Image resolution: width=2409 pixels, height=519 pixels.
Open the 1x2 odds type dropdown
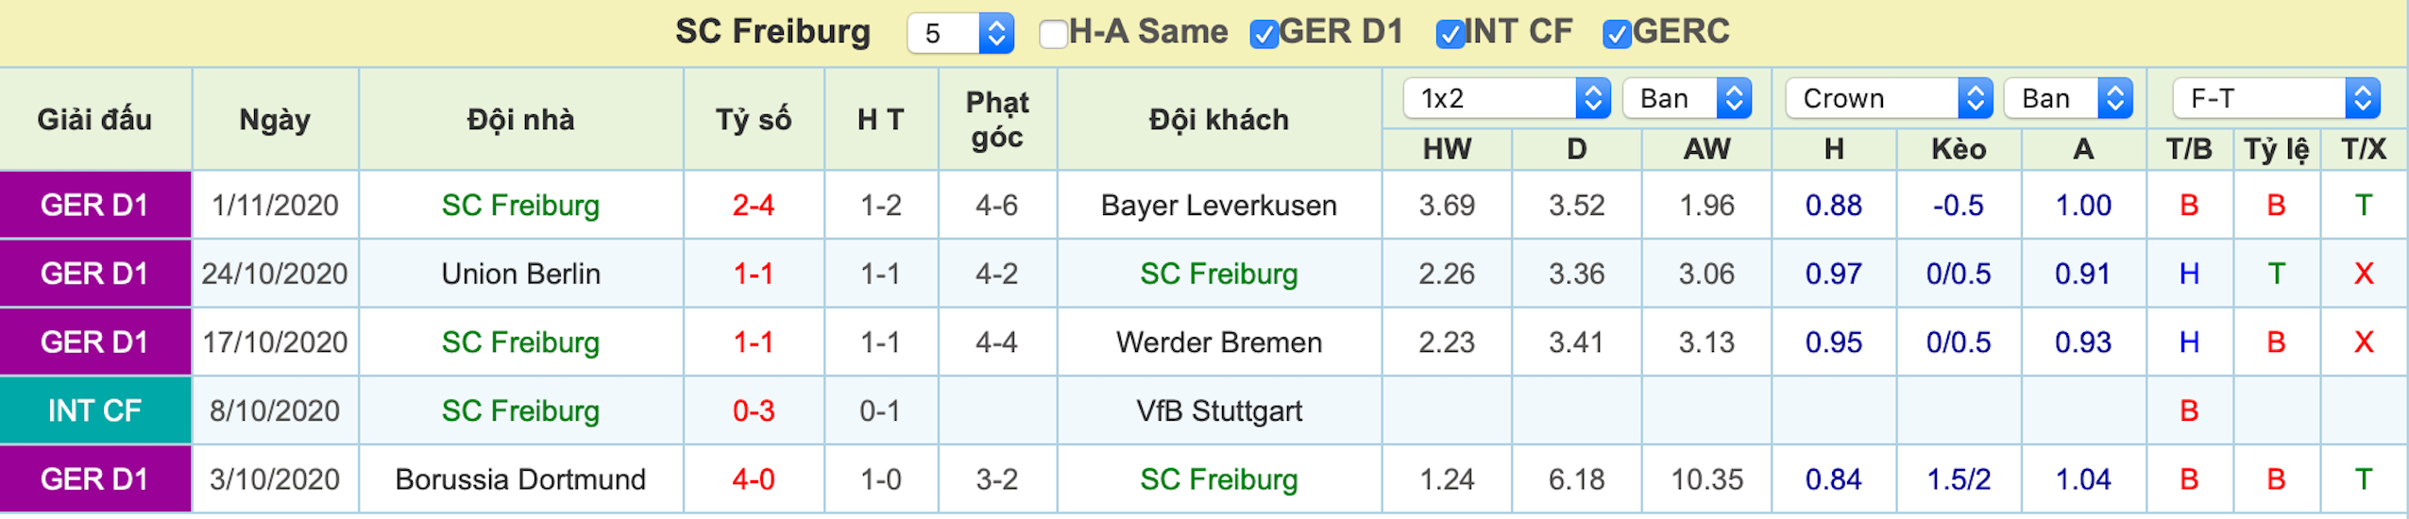(1506, 98)
